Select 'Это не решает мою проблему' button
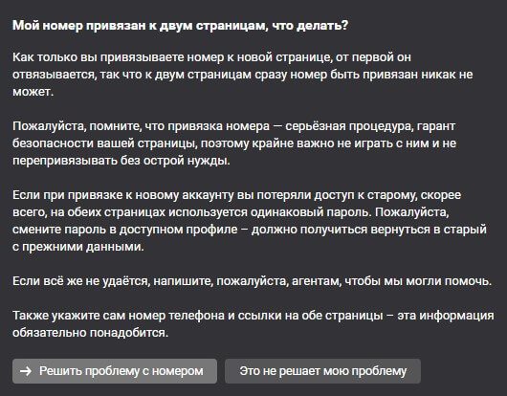The width and height of the screenshot is (507, 396). point(322,371)
